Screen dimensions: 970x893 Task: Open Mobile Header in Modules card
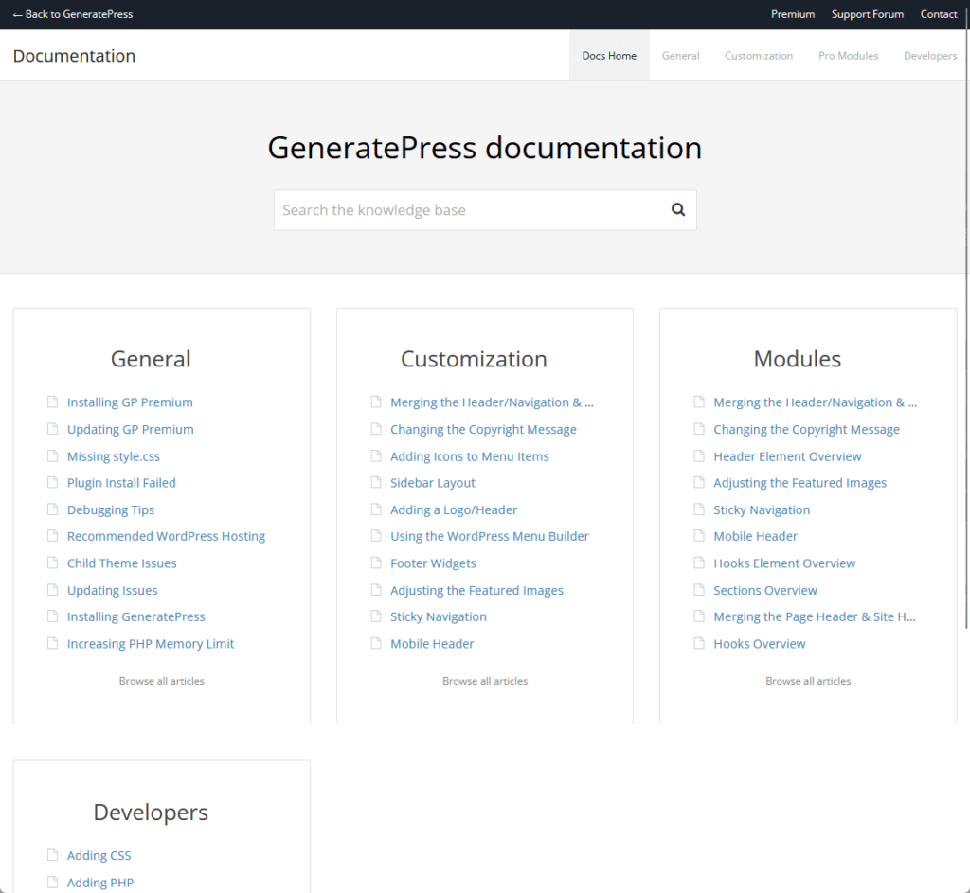click(x=755, y=536)
